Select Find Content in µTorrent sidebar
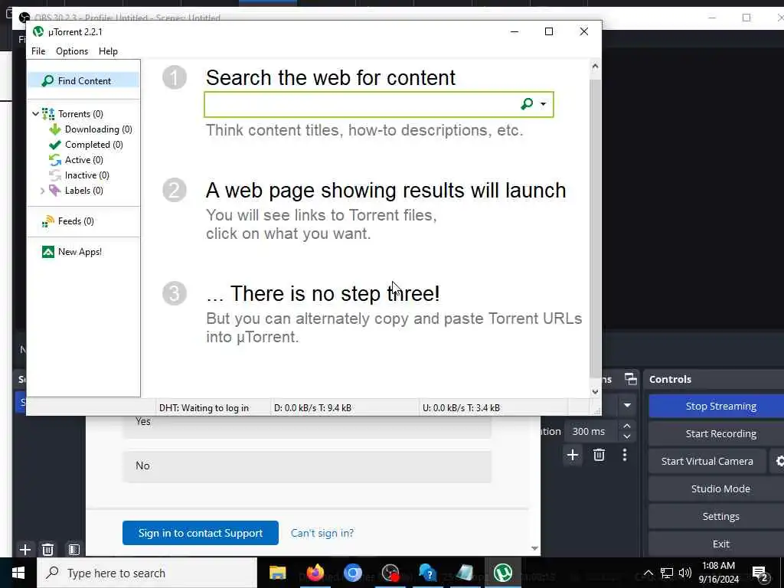The width and height of the screenshot is (784, 588). pos(83,80)
